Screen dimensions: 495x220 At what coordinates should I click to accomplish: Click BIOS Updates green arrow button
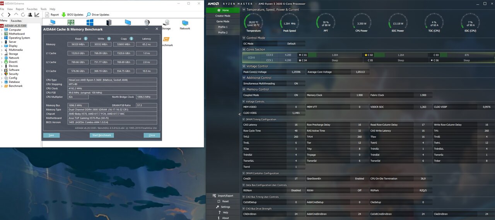pyautogui.click(x=72, y=15)
